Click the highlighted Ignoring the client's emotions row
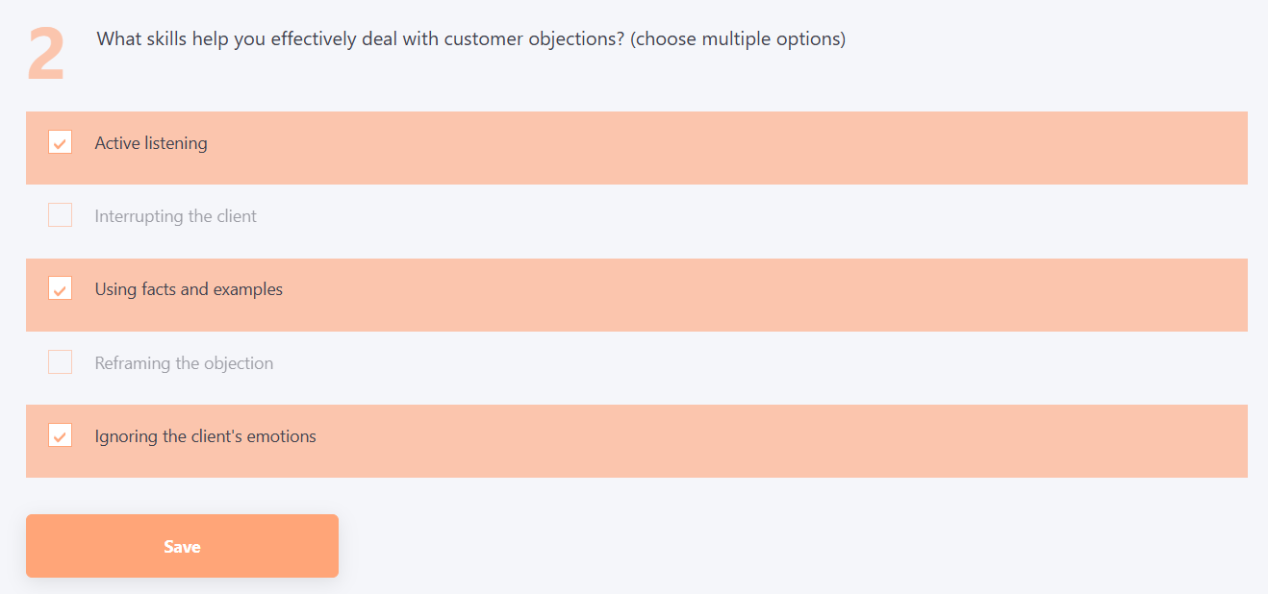 click(722, 441)
